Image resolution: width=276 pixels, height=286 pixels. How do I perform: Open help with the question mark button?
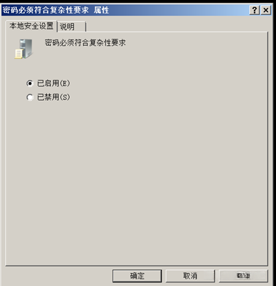[x=255, y=10]
